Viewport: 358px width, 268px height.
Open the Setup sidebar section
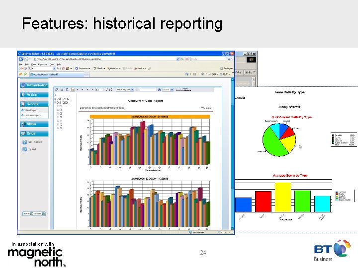(x=34, y=134)
